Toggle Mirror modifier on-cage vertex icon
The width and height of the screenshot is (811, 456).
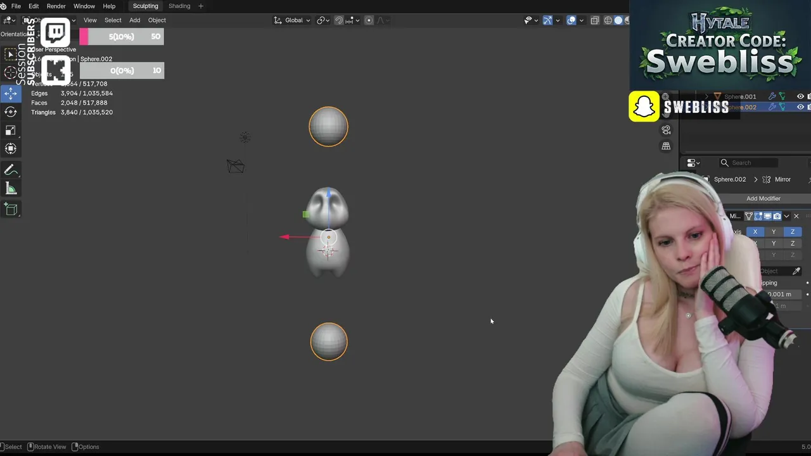pyautogui.click(x=748, y=216)
